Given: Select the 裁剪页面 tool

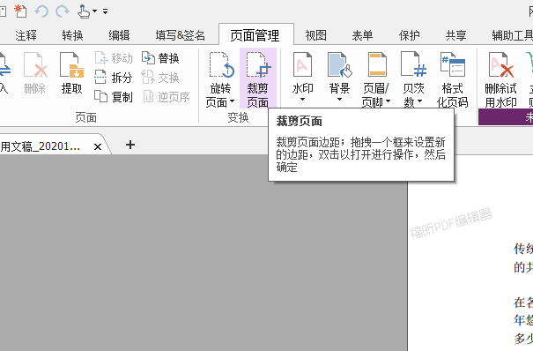Looking at the screenshot, I should pos(257,78).
